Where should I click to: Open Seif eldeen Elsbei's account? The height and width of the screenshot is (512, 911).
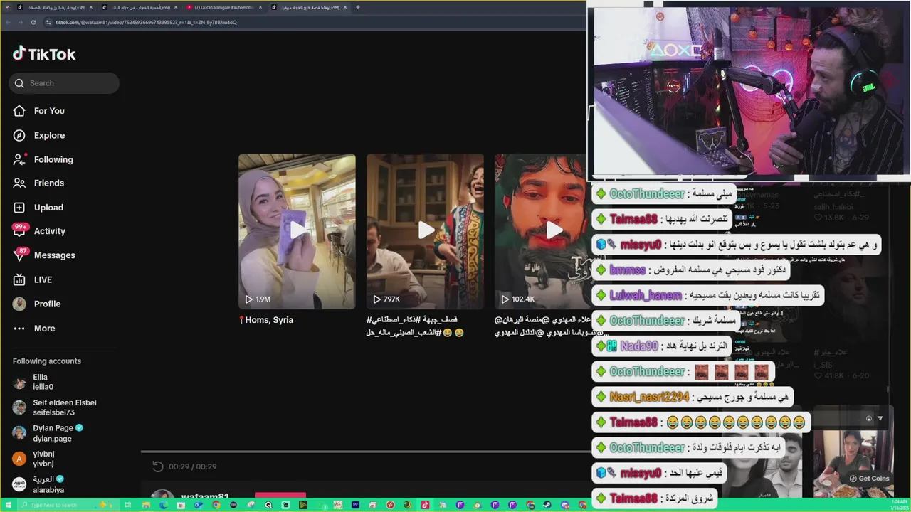click(64, 407)
